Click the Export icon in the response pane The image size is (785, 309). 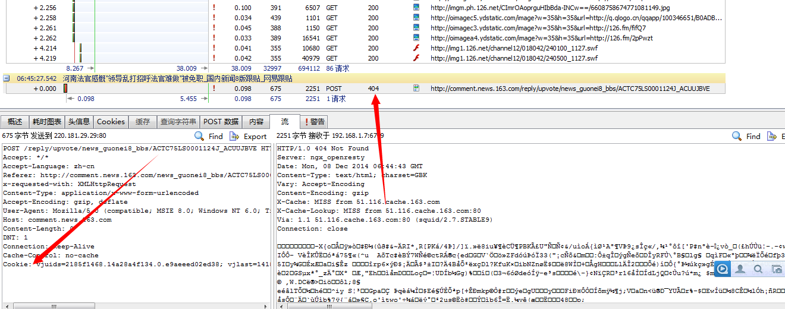(x=780, y=136)
